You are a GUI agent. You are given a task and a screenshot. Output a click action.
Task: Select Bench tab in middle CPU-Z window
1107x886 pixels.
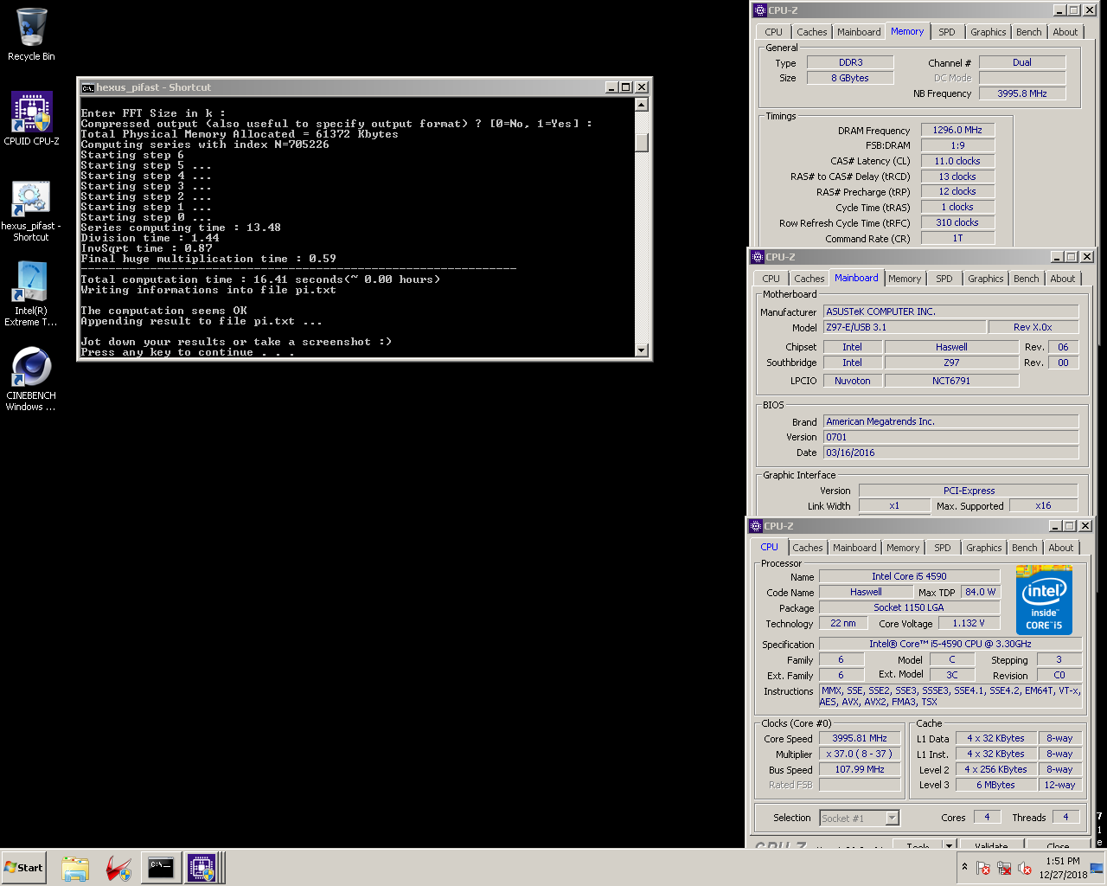[x=1027, y=279]
